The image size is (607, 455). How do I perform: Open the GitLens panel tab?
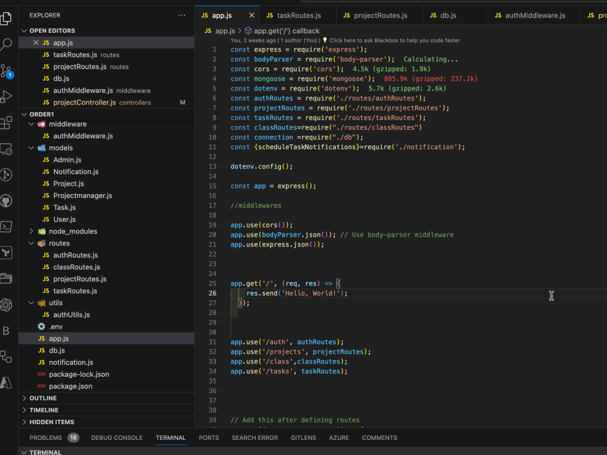[303, 437]
